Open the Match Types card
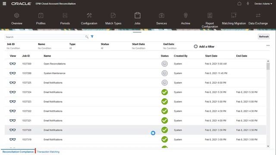Screen dimensions: 276x155 (113, 19)
